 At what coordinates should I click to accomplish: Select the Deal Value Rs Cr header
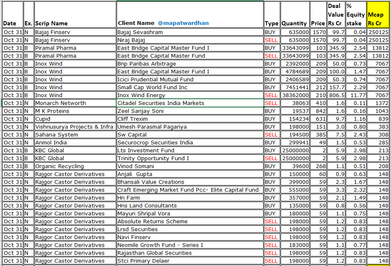pos(336,15)
